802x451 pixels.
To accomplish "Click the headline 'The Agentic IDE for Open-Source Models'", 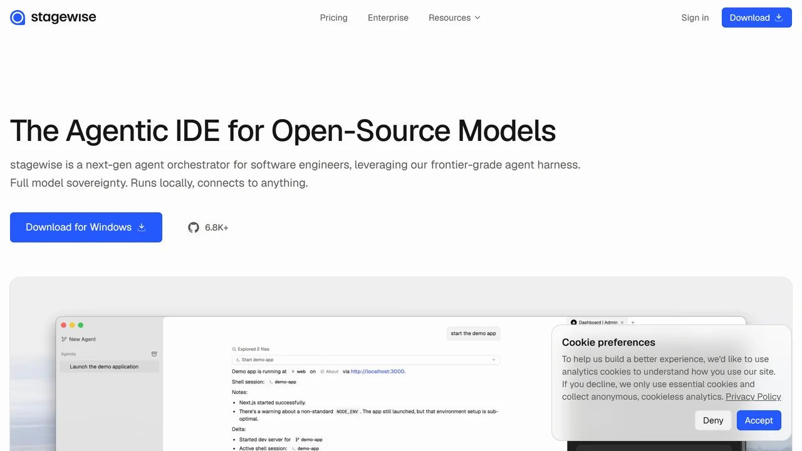I will pos(283,130).
